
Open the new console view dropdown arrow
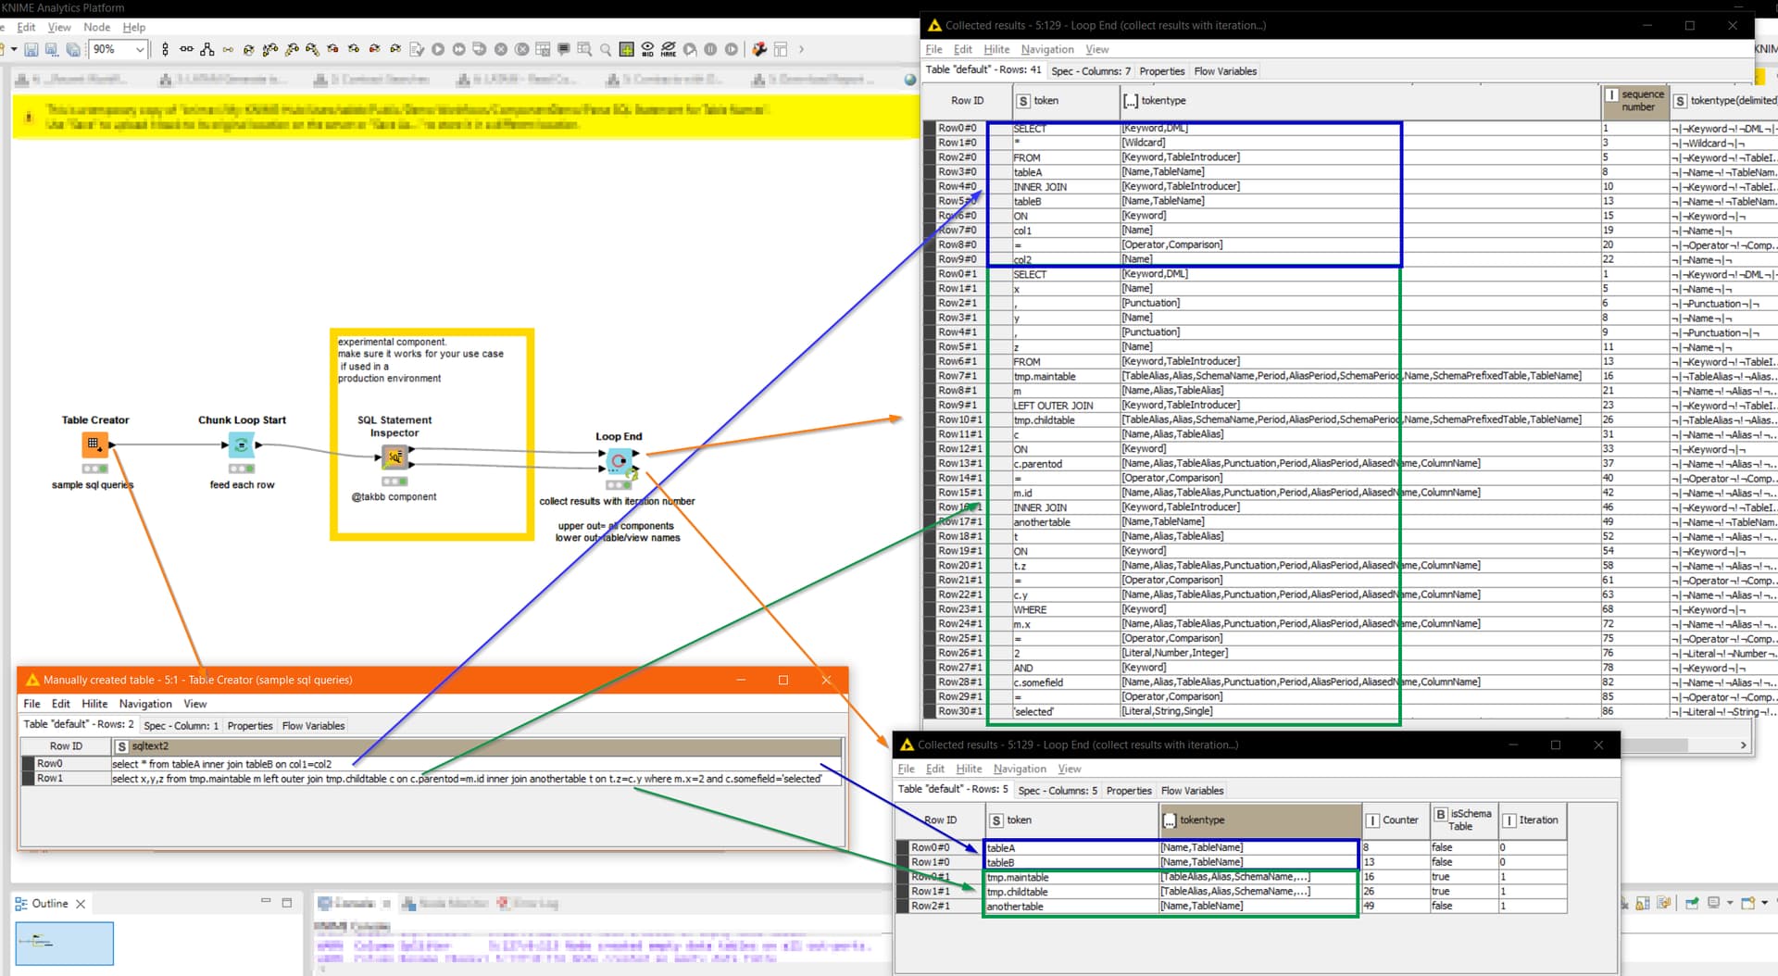coord(1765,904)
